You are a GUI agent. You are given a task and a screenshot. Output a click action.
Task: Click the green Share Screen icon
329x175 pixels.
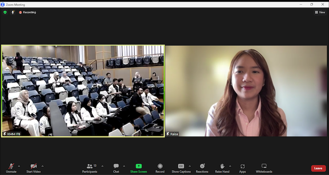coord(139,166)
